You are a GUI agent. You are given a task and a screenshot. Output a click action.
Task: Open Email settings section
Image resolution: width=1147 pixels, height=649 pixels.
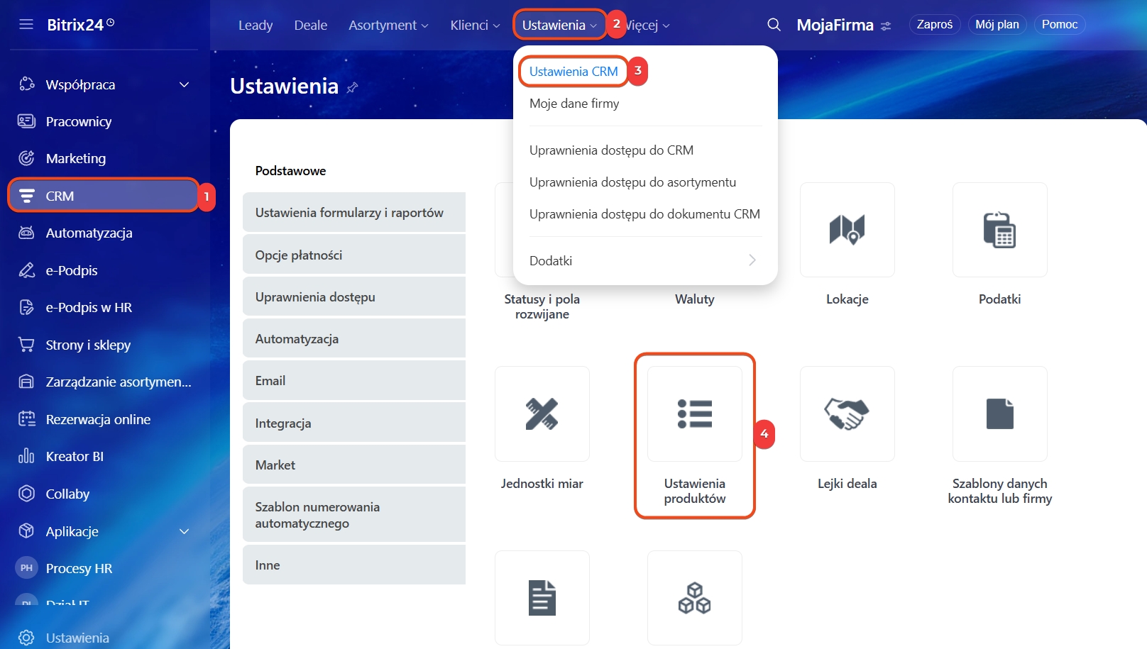[x=354, y=380]
